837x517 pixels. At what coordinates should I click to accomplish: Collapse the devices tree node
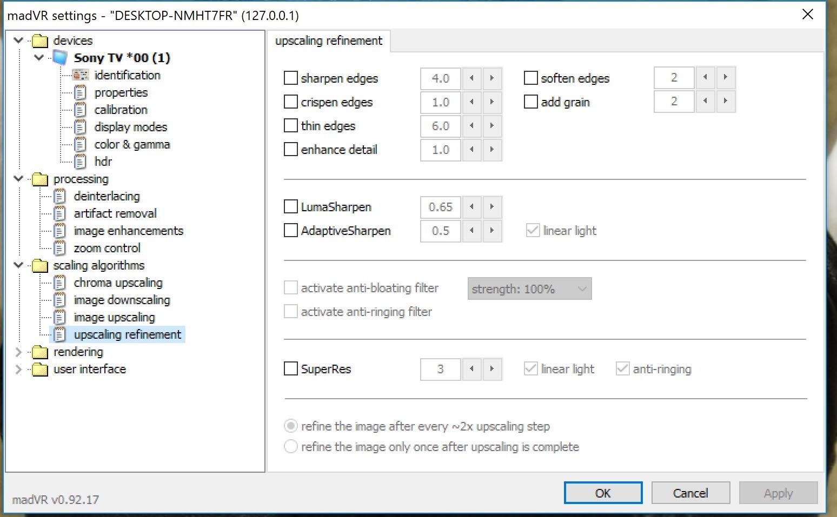click(x=18, y=40)
